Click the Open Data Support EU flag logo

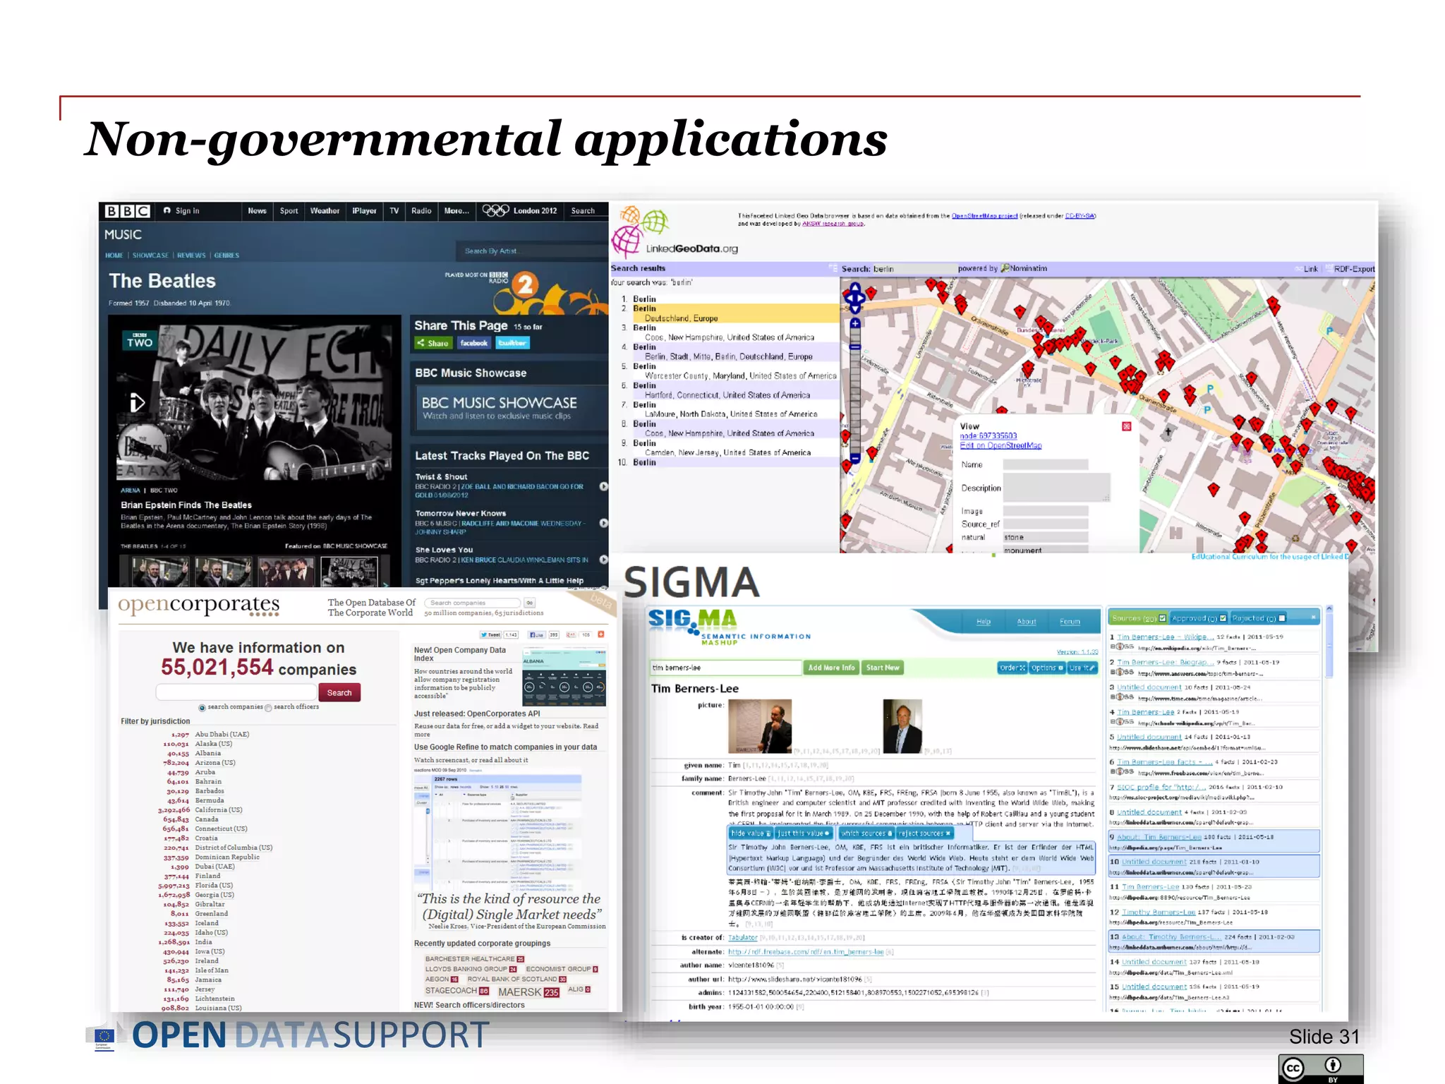pyautogui.click(x=104, y=1036)
